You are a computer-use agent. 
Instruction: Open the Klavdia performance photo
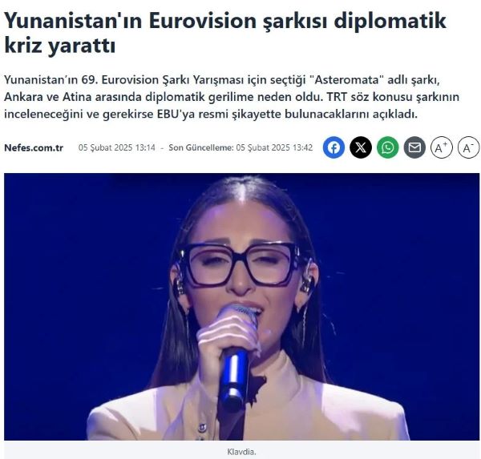(242, 307)
